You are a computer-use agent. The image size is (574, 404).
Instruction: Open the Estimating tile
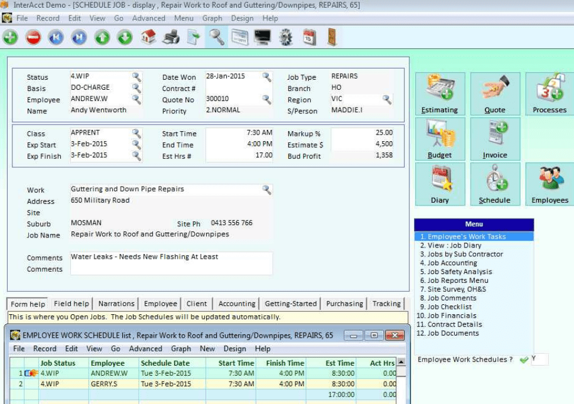(x=440, y=94)
